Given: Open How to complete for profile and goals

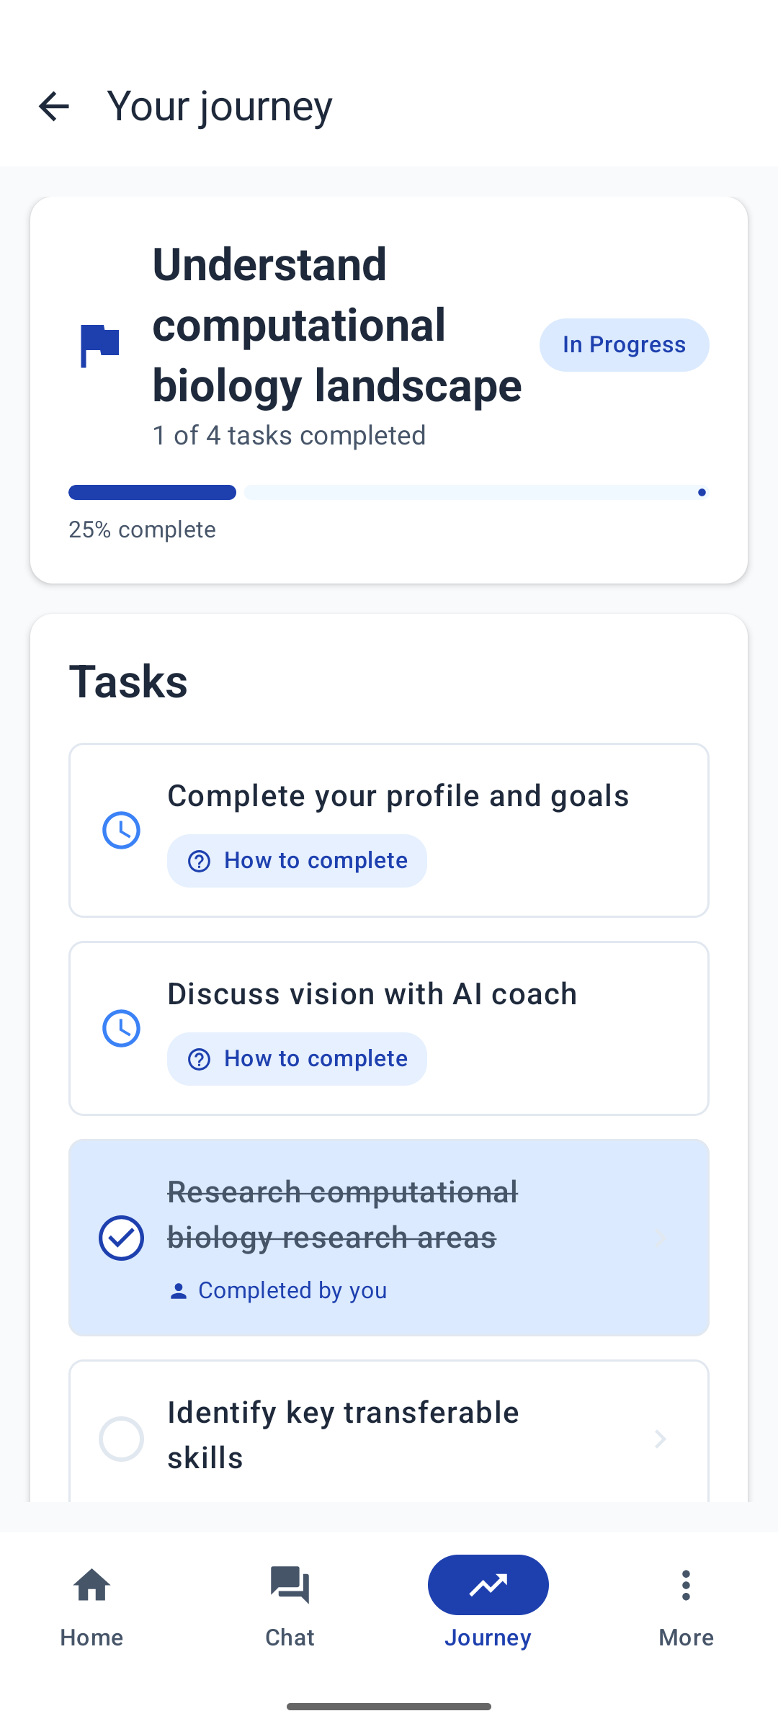Looking at the screenshot, I should click(297, 861).
